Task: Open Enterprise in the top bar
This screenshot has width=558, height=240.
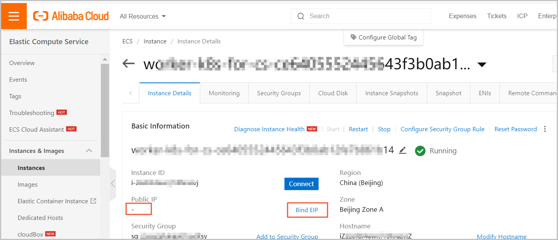Action: click(548, 16)
